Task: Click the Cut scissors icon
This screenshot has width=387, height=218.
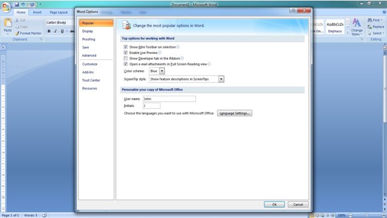Action: (x=17, y=20)
